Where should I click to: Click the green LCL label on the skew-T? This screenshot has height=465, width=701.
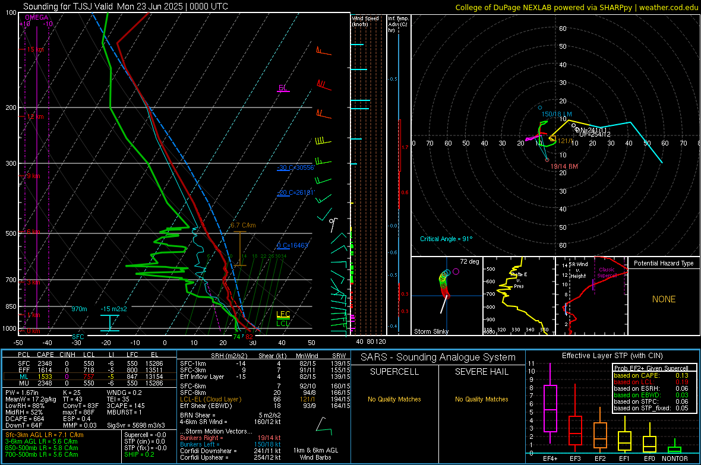(x=283, y=323)
